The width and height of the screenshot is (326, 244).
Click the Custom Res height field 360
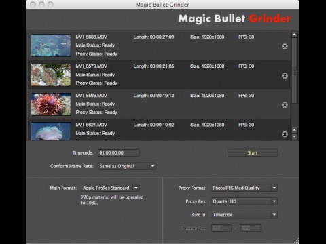coord(251,228)
